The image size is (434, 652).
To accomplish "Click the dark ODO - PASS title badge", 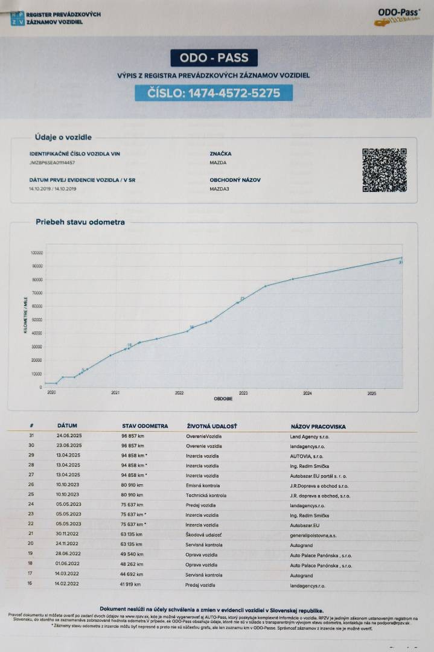I will [x=214, y=58].
